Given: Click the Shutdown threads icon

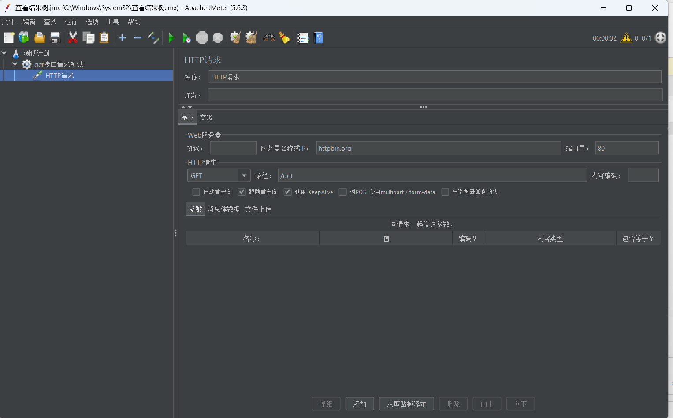Looking at the screenshot, I should (x=218, y=38).
